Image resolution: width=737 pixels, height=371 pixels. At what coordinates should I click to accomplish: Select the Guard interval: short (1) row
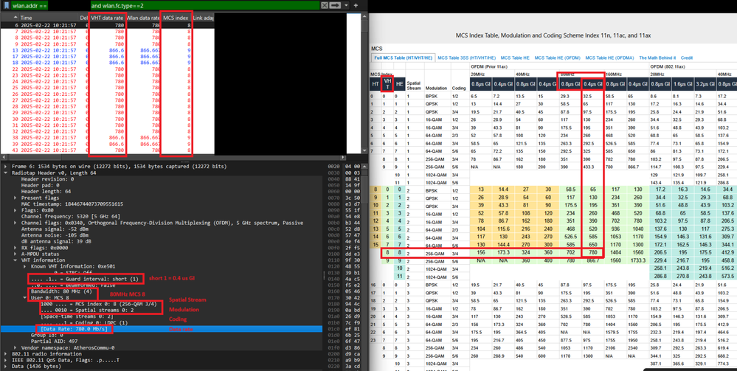tap(162, 279)
